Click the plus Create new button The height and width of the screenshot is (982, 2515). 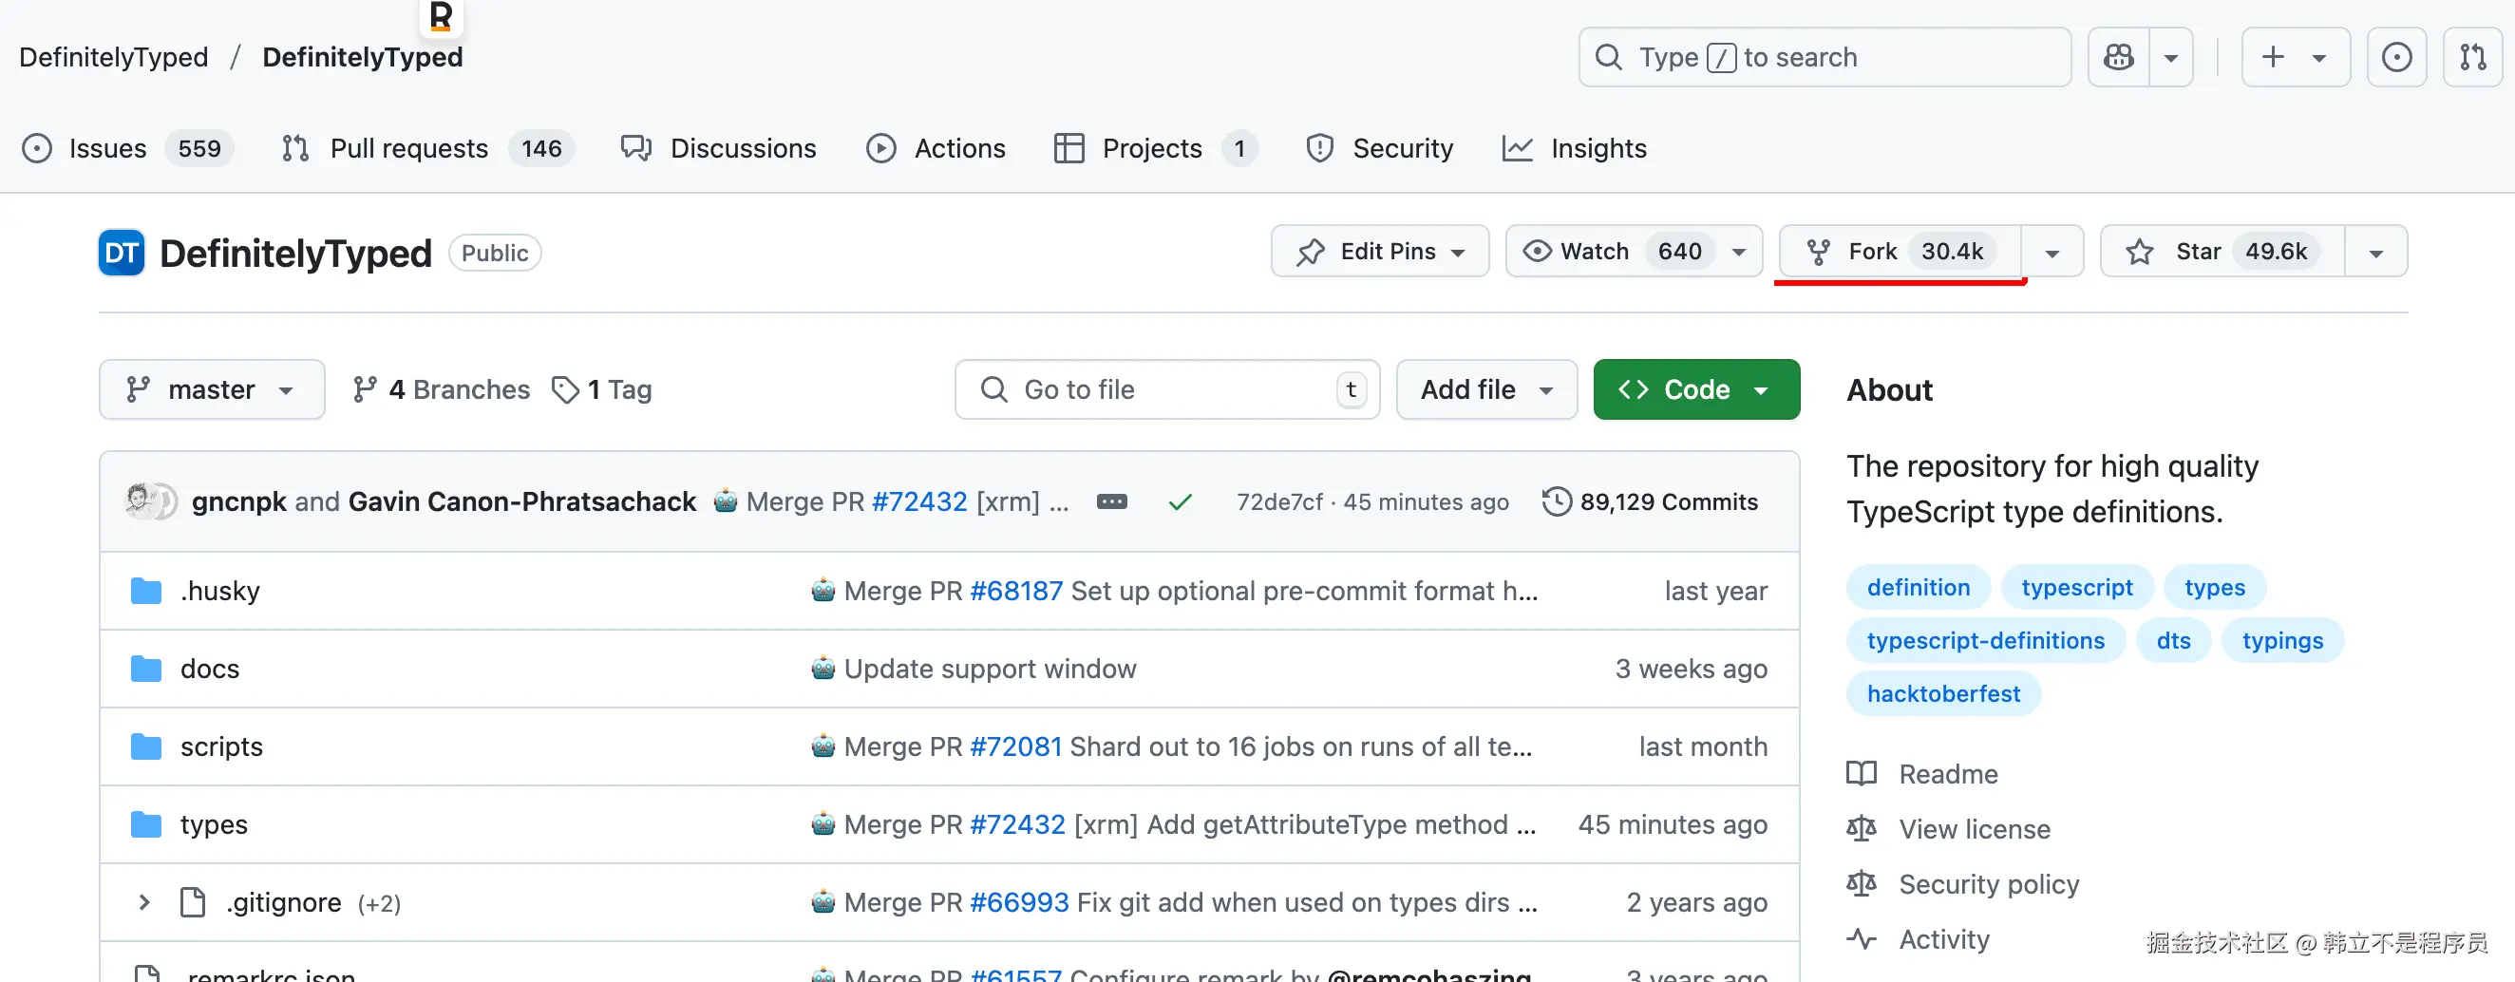point(2296,58)
